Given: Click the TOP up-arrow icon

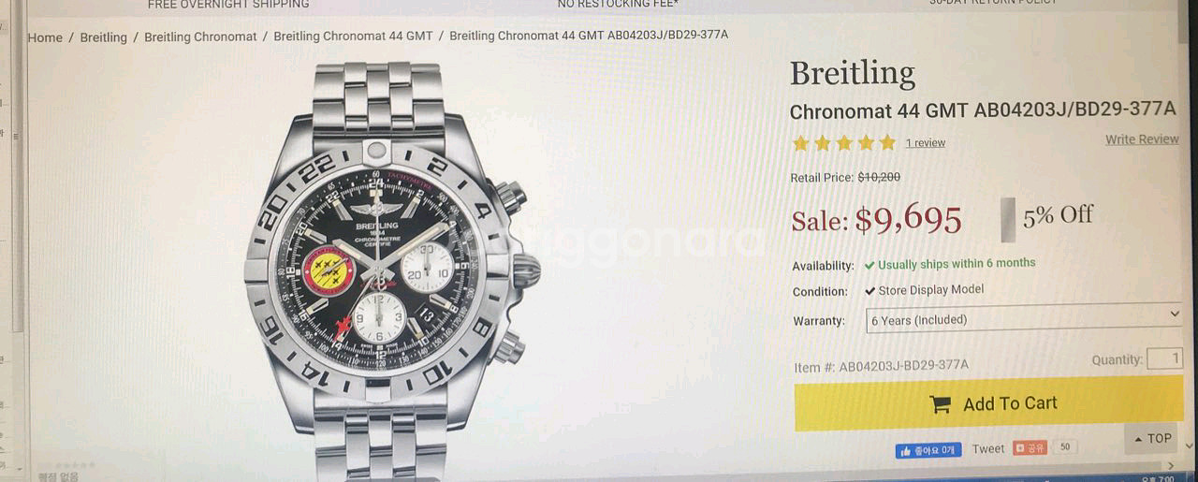Looking at the screenshot, I should tap(1138, 439).
